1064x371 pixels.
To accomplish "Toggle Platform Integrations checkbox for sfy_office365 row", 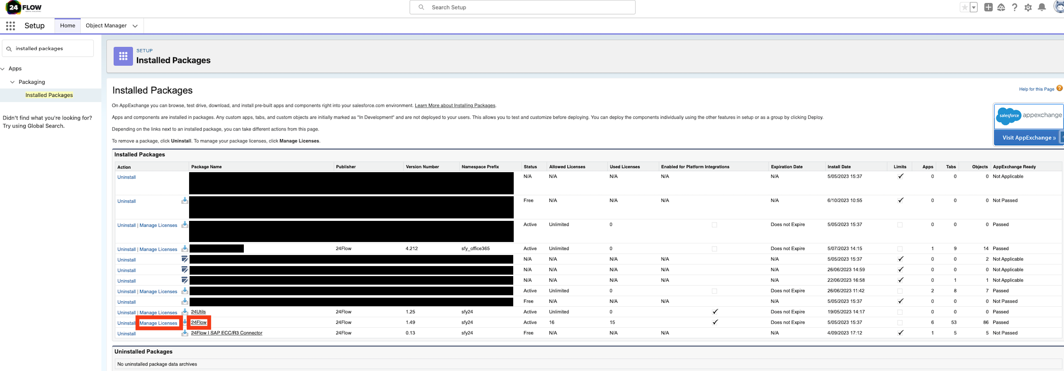I will (714, 249).
